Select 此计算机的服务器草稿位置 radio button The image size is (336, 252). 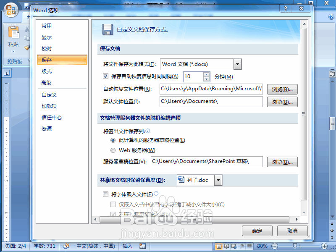click(x=113, y=140)
